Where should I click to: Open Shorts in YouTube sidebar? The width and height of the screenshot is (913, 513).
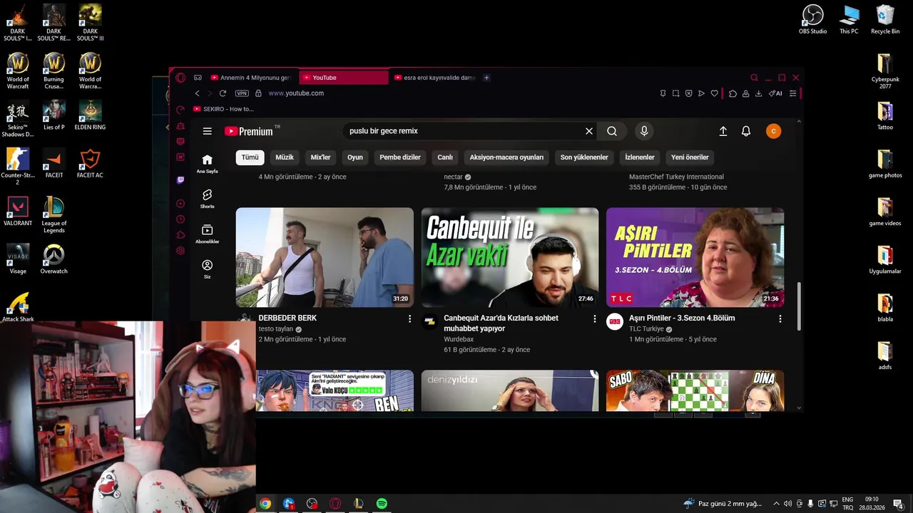207,199
